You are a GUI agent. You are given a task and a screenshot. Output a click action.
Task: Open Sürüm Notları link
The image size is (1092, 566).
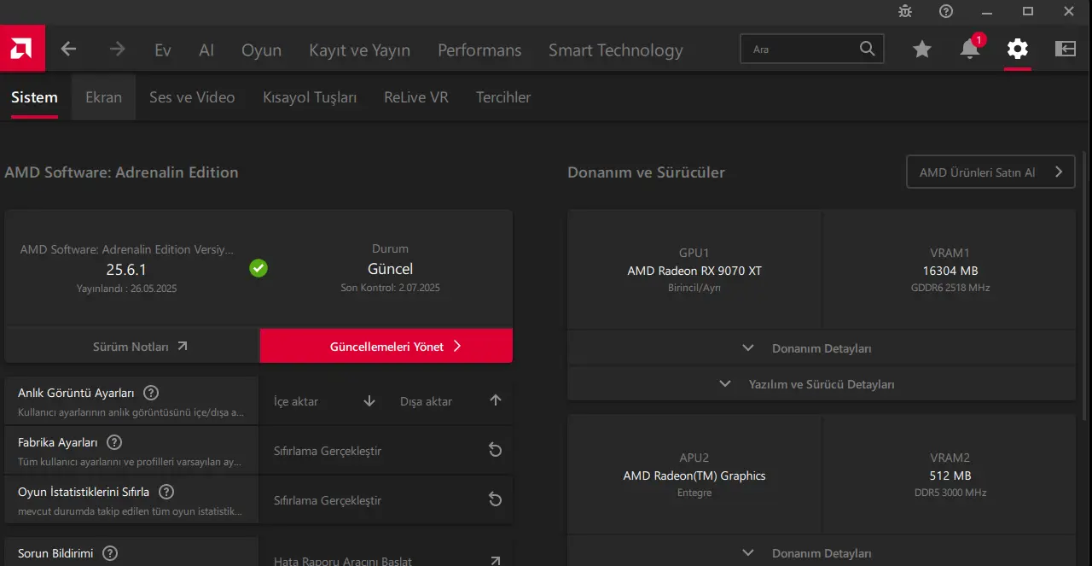[x=131, y=347]
